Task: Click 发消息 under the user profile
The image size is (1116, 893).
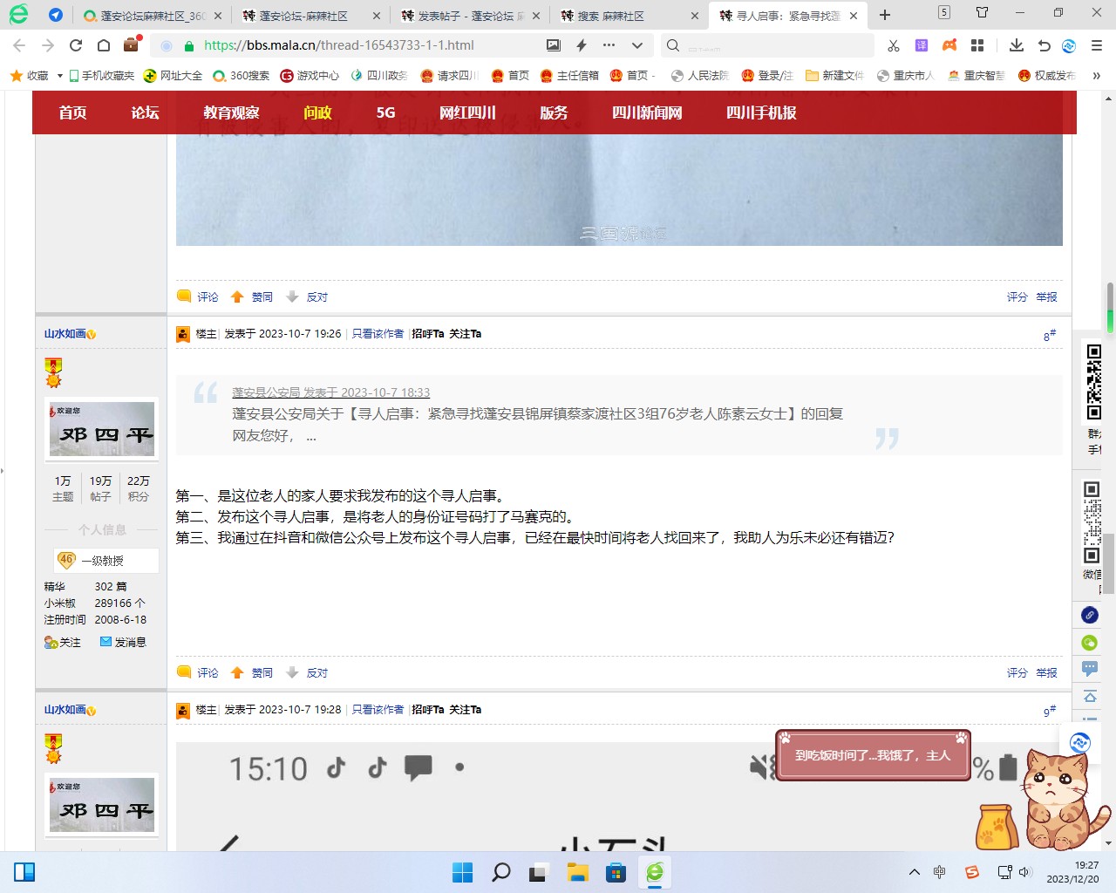Action: tap(123, 642)
